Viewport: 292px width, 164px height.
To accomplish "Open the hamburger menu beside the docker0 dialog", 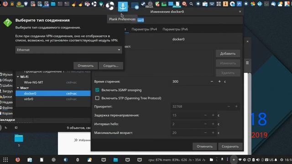I will (247, 63).
